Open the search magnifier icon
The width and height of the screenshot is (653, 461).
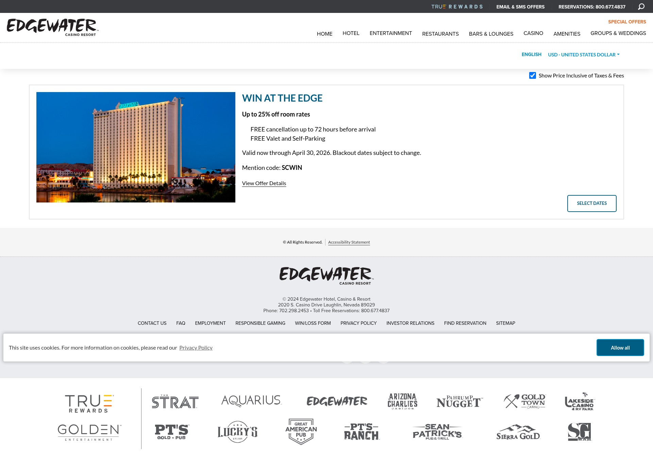click(641, 6)
